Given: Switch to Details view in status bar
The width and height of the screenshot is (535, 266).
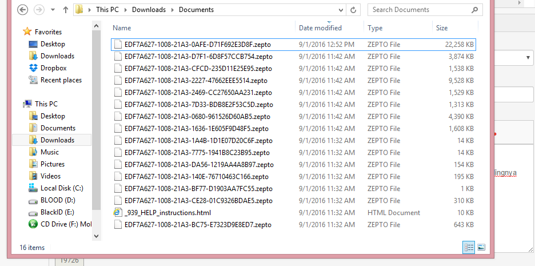Looking at the screenshot, I should tap(469, 247).
